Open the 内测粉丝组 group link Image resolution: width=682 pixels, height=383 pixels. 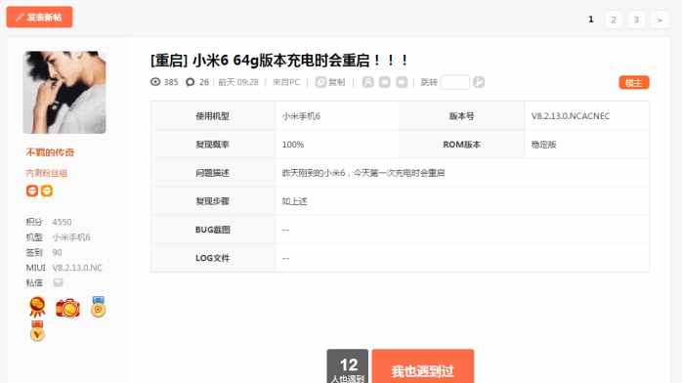47,173
